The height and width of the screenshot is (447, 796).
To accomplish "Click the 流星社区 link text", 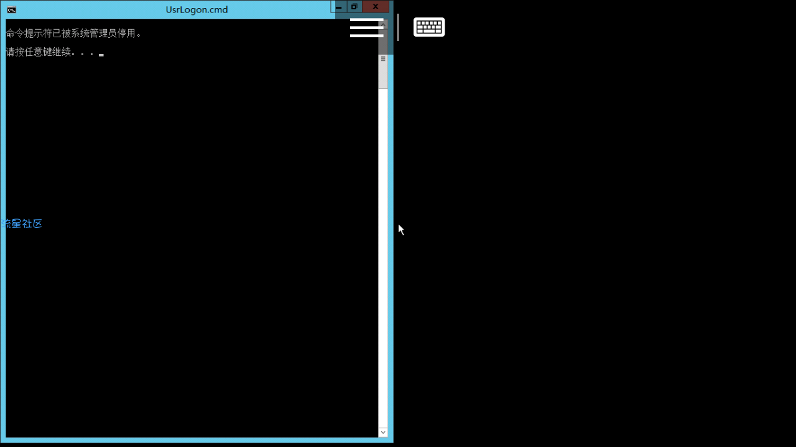I will pyautogui.click(x=22, y=223).
